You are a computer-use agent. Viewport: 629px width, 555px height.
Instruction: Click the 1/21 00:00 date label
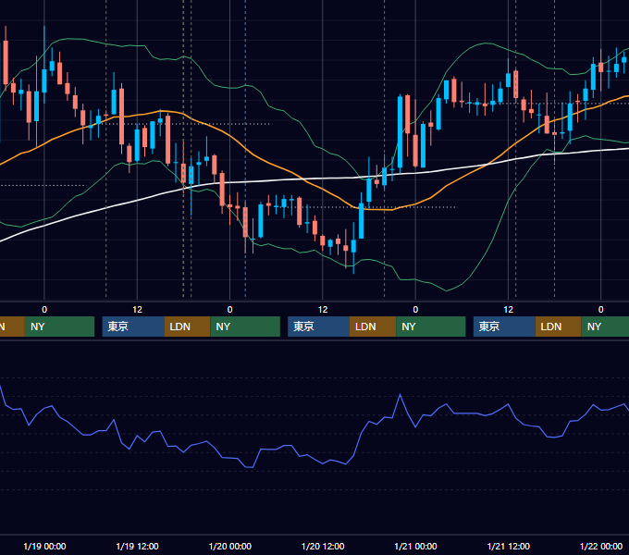coord(415,546)
